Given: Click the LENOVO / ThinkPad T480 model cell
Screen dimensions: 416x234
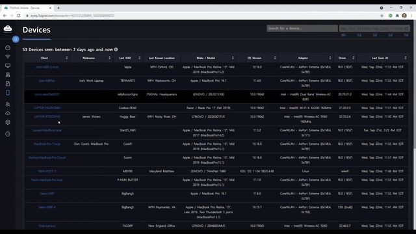Looking at the screenshot, I should point(208,171).
